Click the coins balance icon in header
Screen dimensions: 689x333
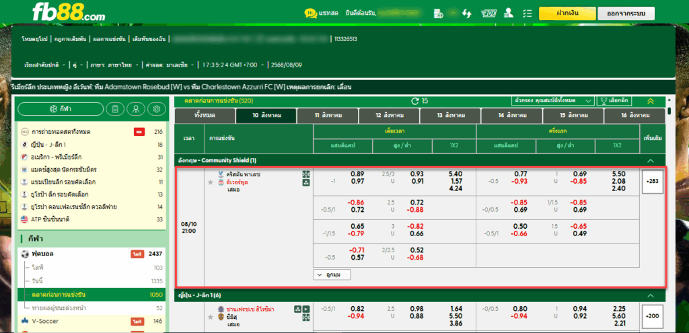pos(437,13)
